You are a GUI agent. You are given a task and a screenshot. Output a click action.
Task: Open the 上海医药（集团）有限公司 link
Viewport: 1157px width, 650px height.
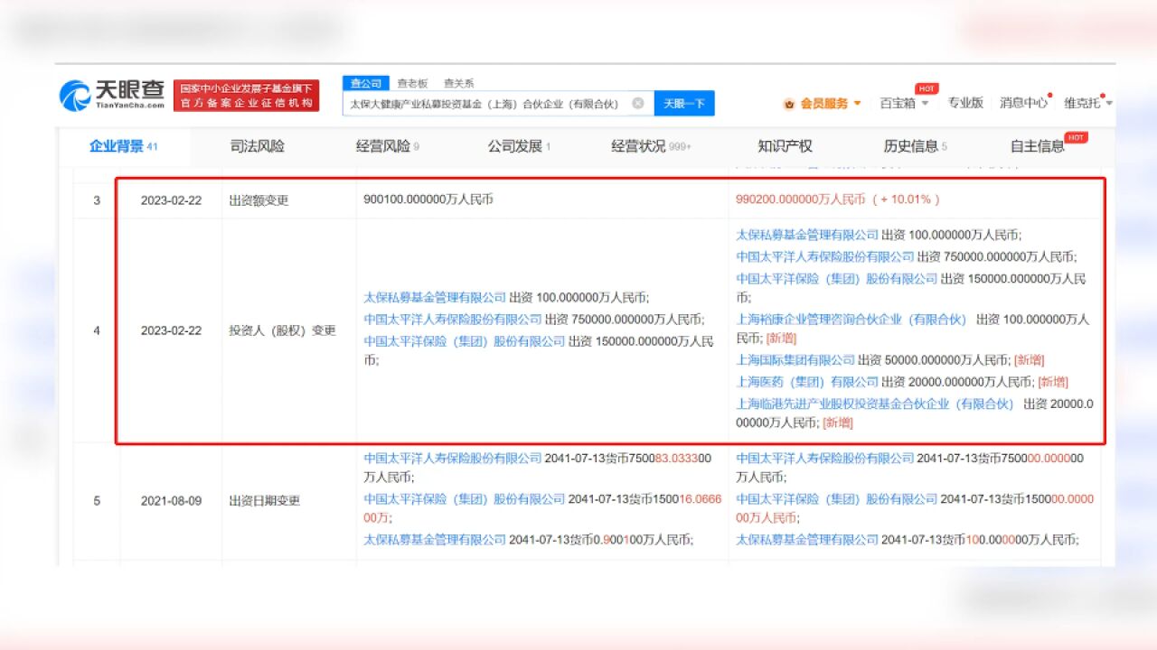pos(807,382)
